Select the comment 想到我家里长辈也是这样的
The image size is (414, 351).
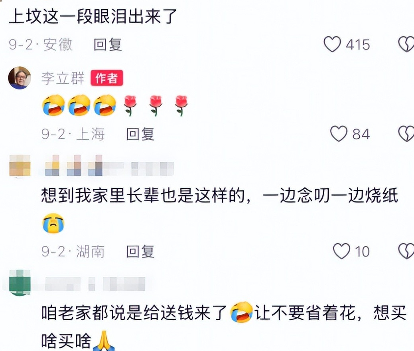pos(219,196)
